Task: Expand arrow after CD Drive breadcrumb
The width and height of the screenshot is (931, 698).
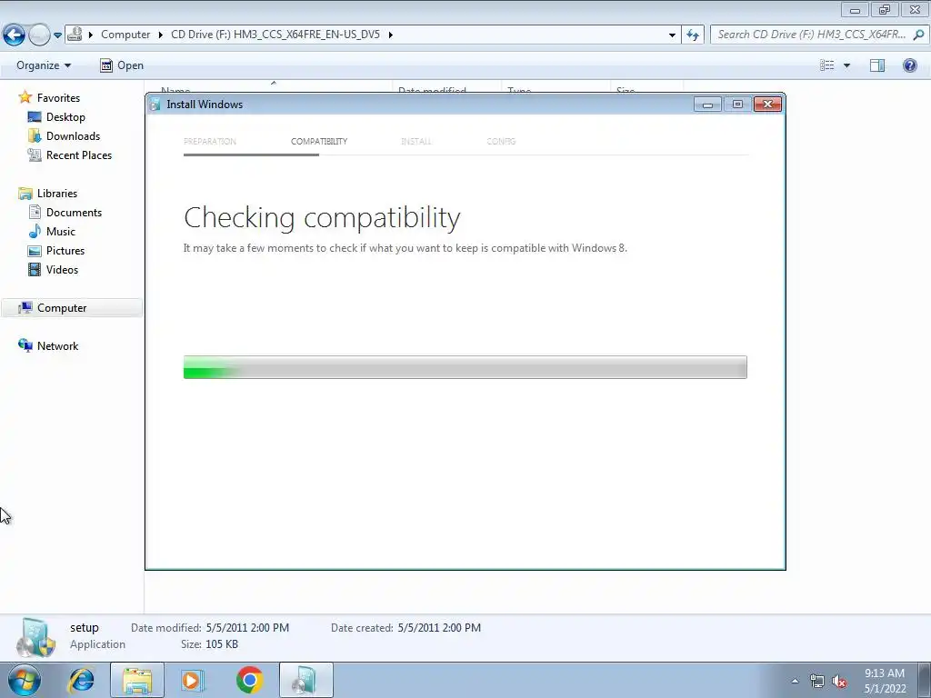Action: pyautogui.click(x=390, y=35)
